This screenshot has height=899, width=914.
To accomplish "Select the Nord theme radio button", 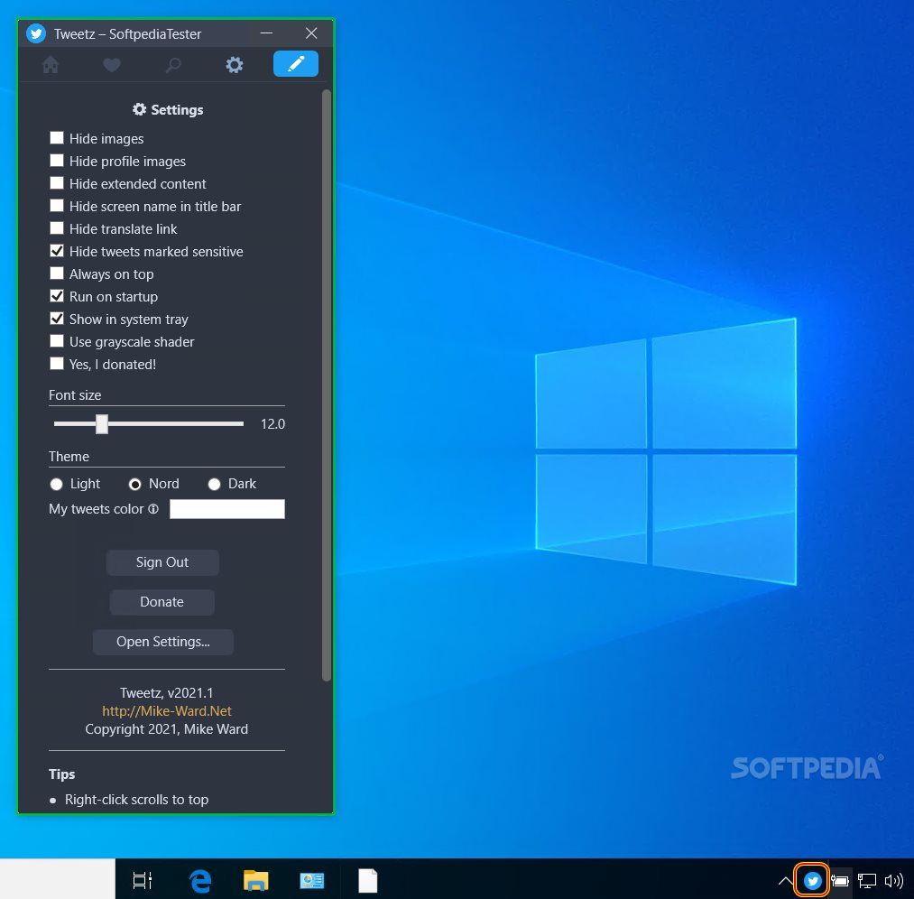I will coord(134,484).
